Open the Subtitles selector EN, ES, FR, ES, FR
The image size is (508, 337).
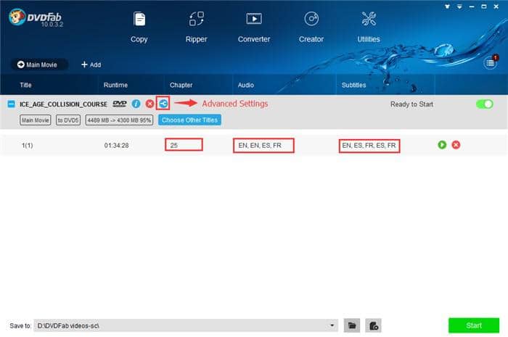[369, 146]
